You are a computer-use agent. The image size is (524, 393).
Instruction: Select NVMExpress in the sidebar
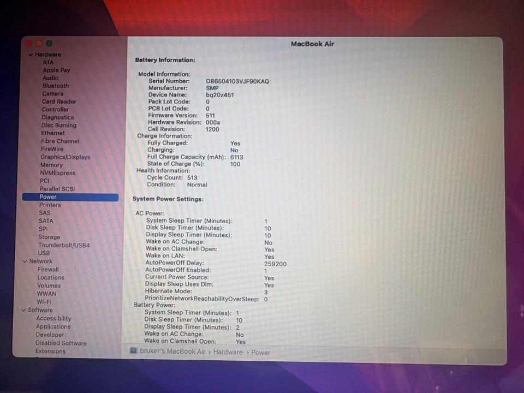(x=57, y=173)
